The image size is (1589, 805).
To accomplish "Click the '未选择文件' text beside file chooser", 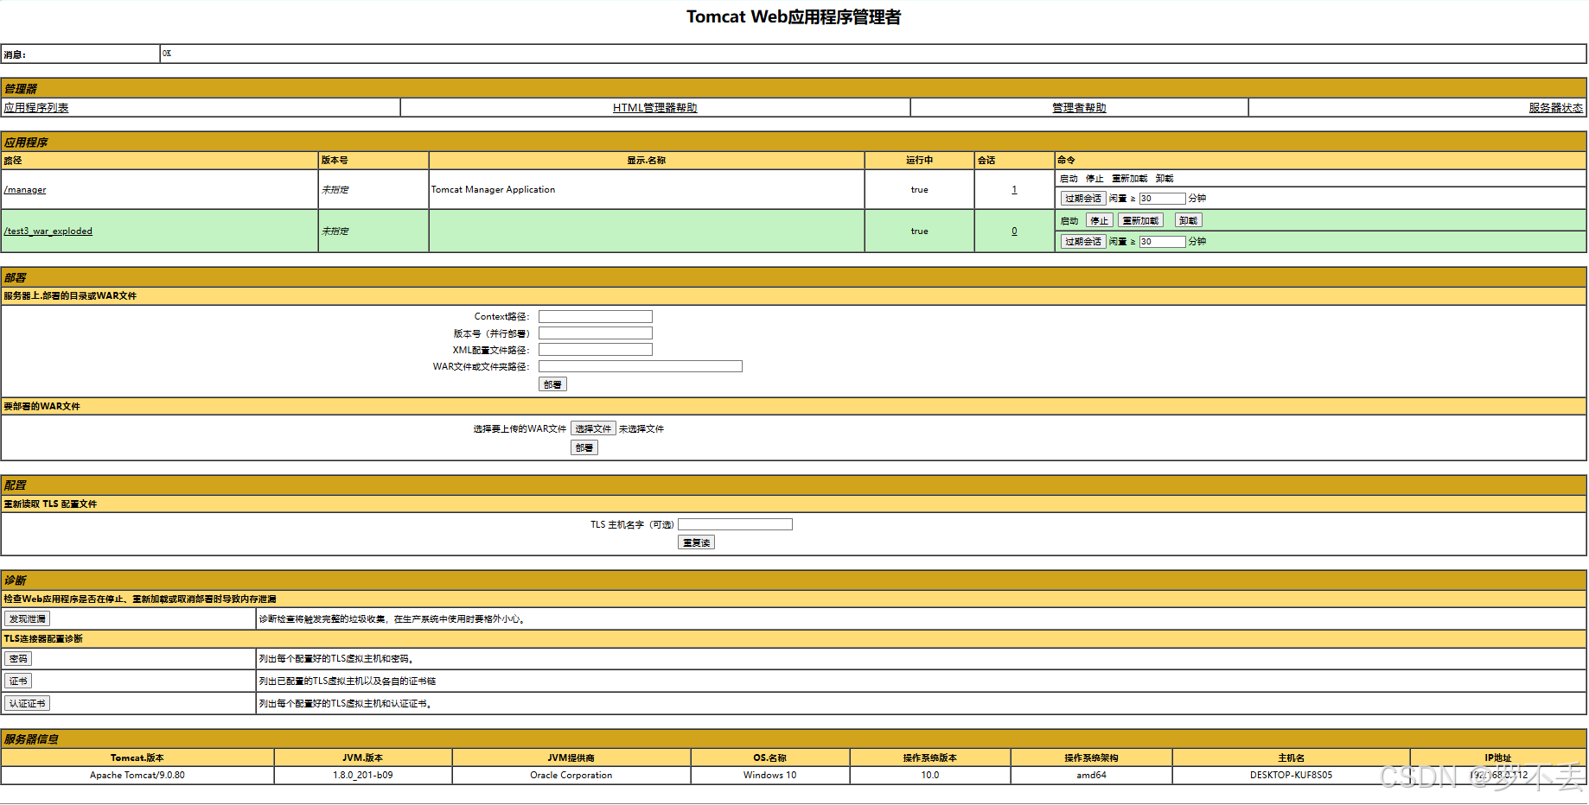I will tap(641, 429).
